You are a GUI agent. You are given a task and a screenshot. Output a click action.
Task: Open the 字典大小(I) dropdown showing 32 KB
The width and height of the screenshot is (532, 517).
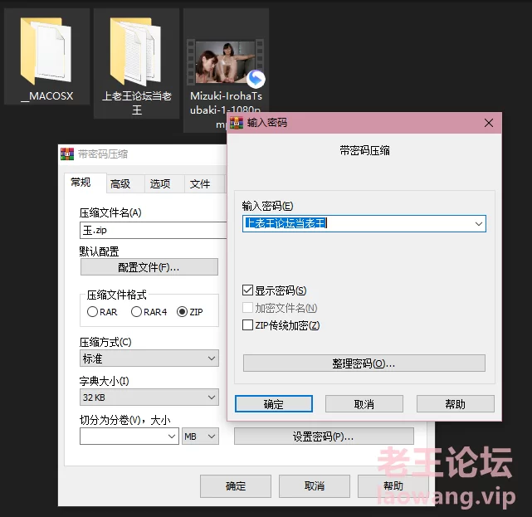click(x=149, y=398)
